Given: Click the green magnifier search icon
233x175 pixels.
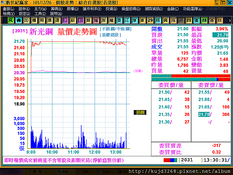Looking at the screenshot, I should coord(11,20).
